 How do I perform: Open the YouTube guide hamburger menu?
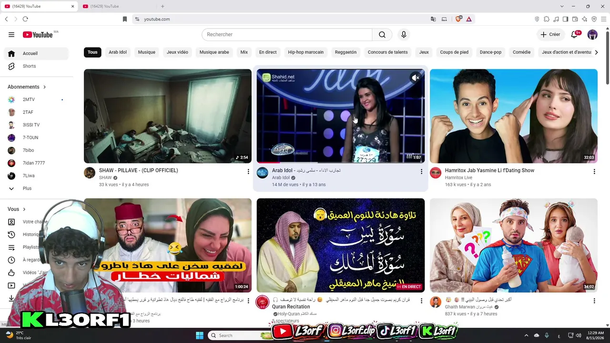click(11, 34)
